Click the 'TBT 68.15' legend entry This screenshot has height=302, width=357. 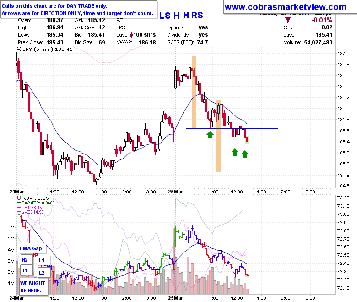[32, 208]
